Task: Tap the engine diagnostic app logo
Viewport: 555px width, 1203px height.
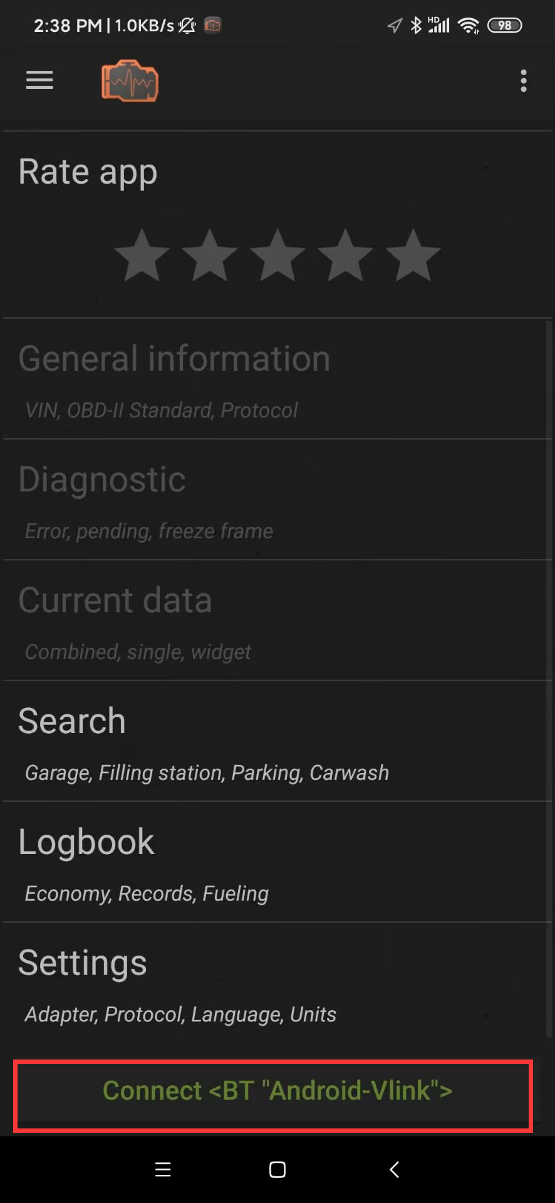Action: pyautogui.click(x=130, y=81)
